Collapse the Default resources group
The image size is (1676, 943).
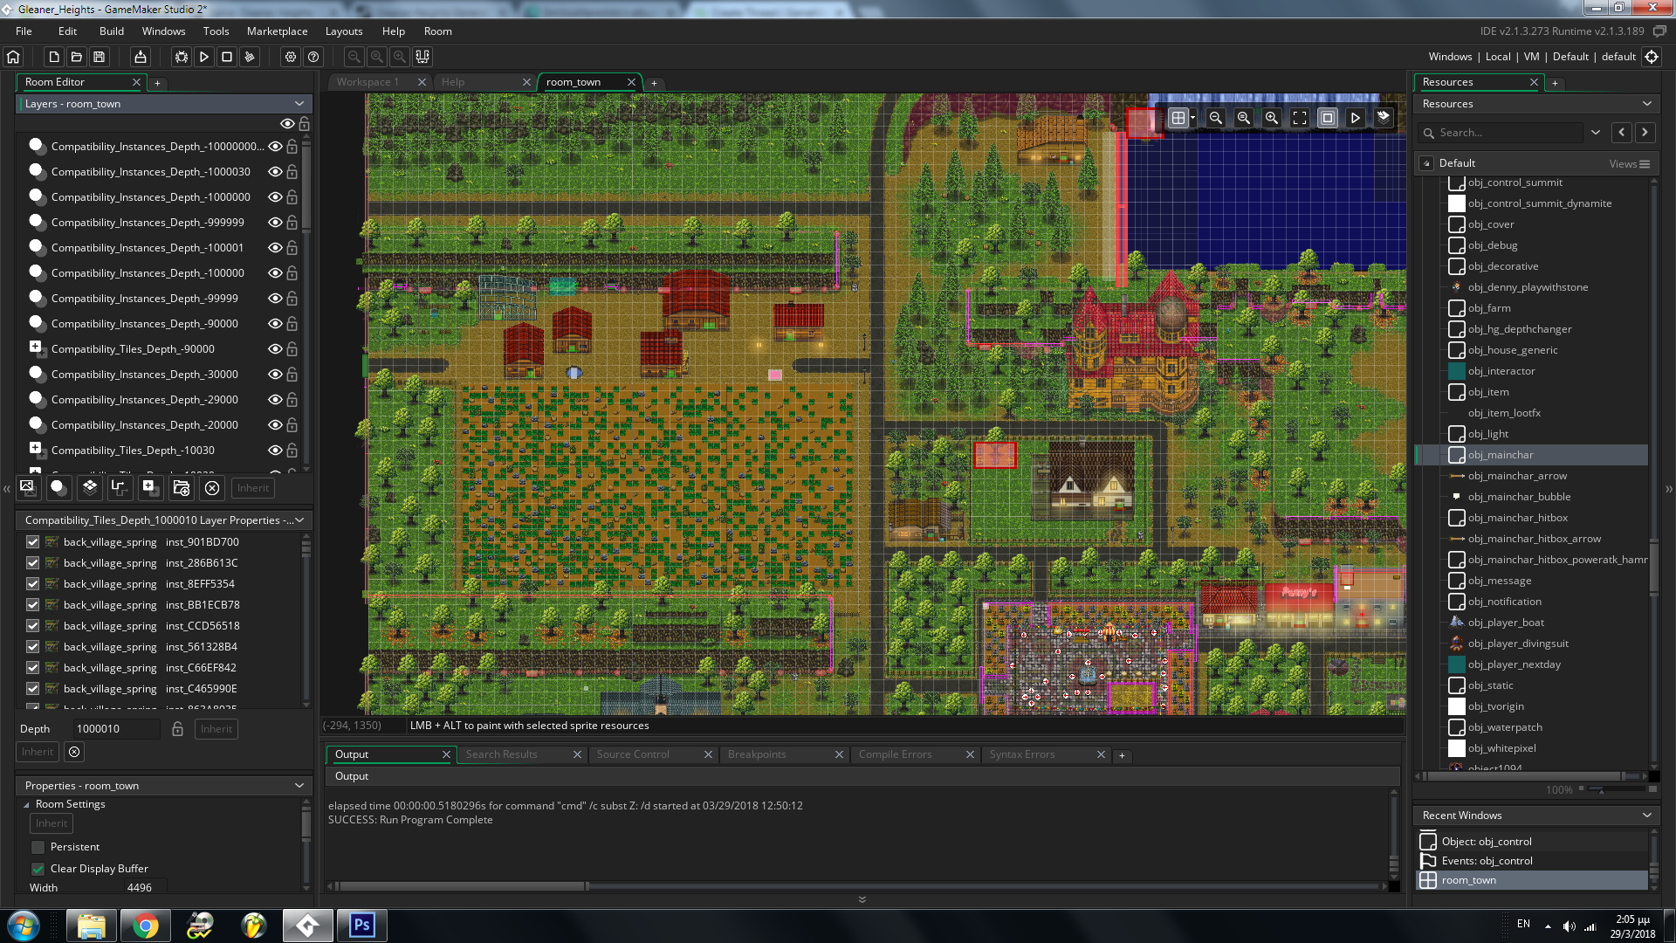pos(1426,163)
